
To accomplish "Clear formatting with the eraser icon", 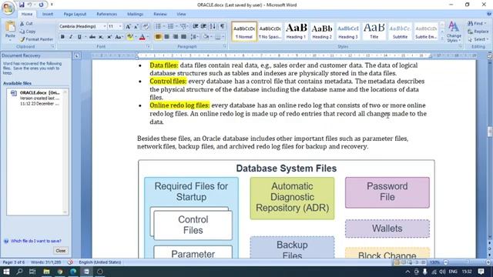I will pyautogui.click(x=146, y=27).
